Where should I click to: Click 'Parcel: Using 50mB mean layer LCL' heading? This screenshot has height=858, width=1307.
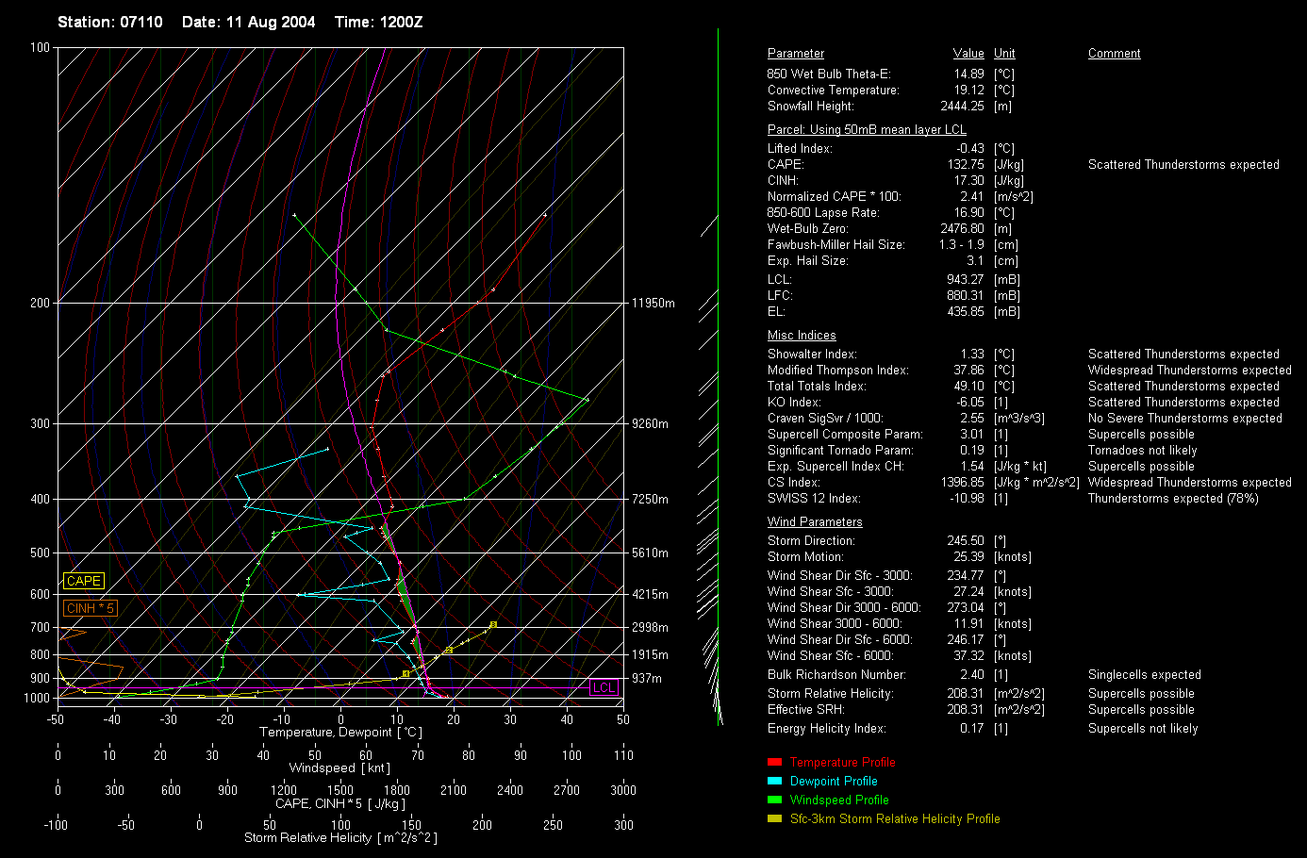[x=867, y=129]
